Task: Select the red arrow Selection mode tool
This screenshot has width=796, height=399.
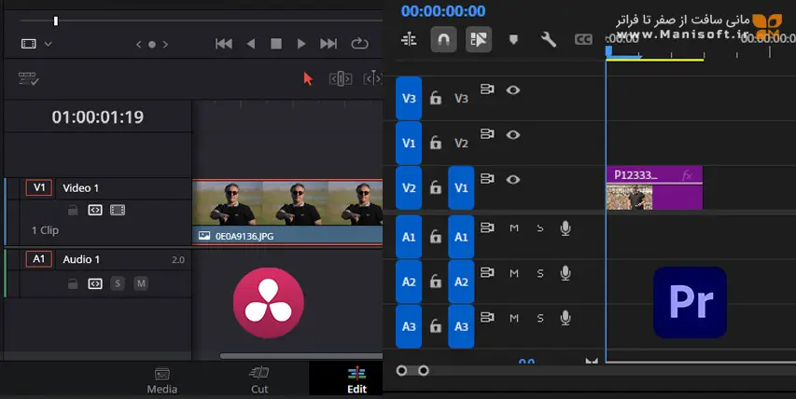Action: pyautogui.click(x=308, y=78)
